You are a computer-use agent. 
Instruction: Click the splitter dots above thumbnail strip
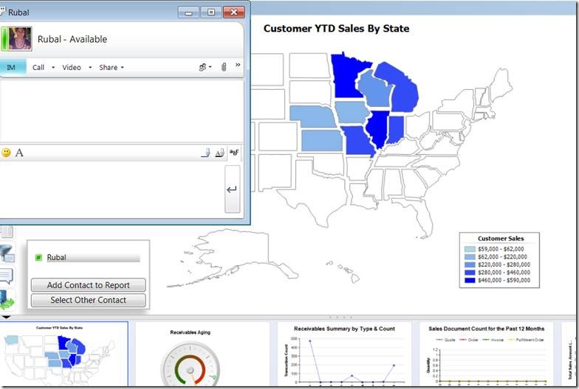(341, 317)
